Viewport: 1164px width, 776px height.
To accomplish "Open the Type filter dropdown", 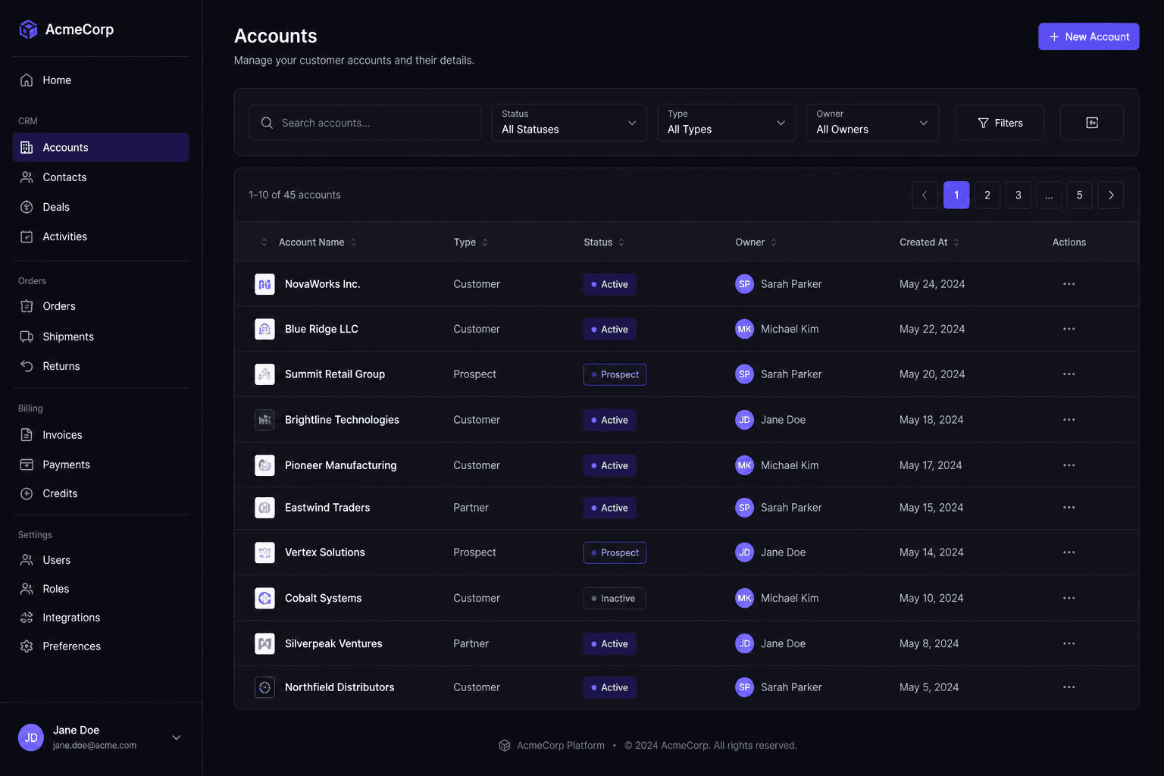I will pyautogui.click(x=727, y=123).
